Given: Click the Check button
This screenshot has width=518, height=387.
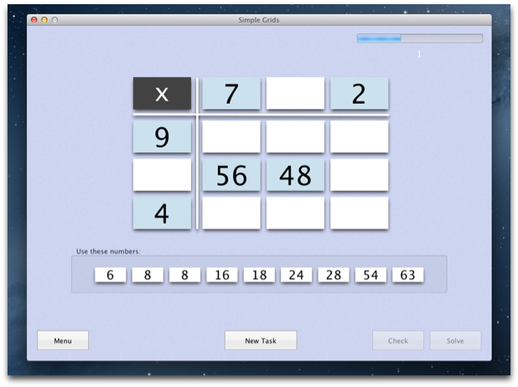Looking at the screenshot, I should (398, 340).
